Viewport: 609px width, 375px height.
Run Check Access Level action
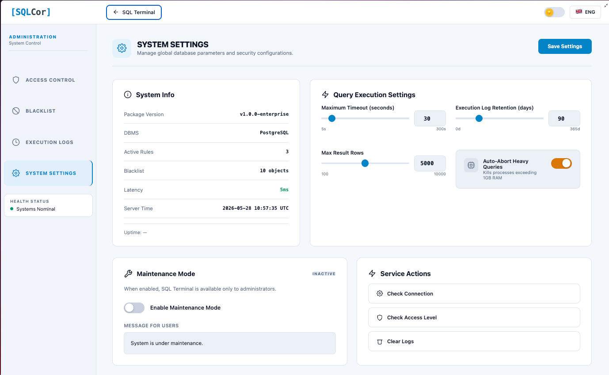pyautogui.click(x=474, y=318)
